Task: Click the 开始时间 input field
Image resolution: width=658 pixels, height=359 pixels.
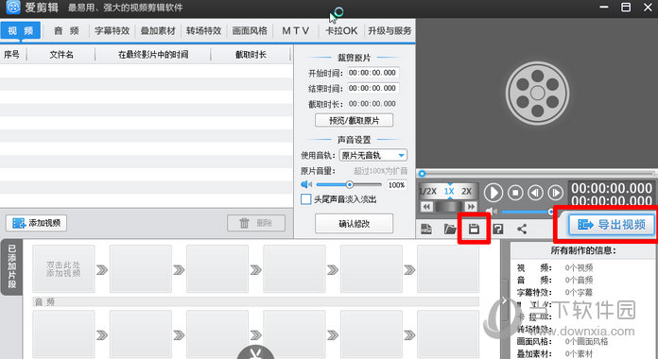Action: [x=372, y=73]
